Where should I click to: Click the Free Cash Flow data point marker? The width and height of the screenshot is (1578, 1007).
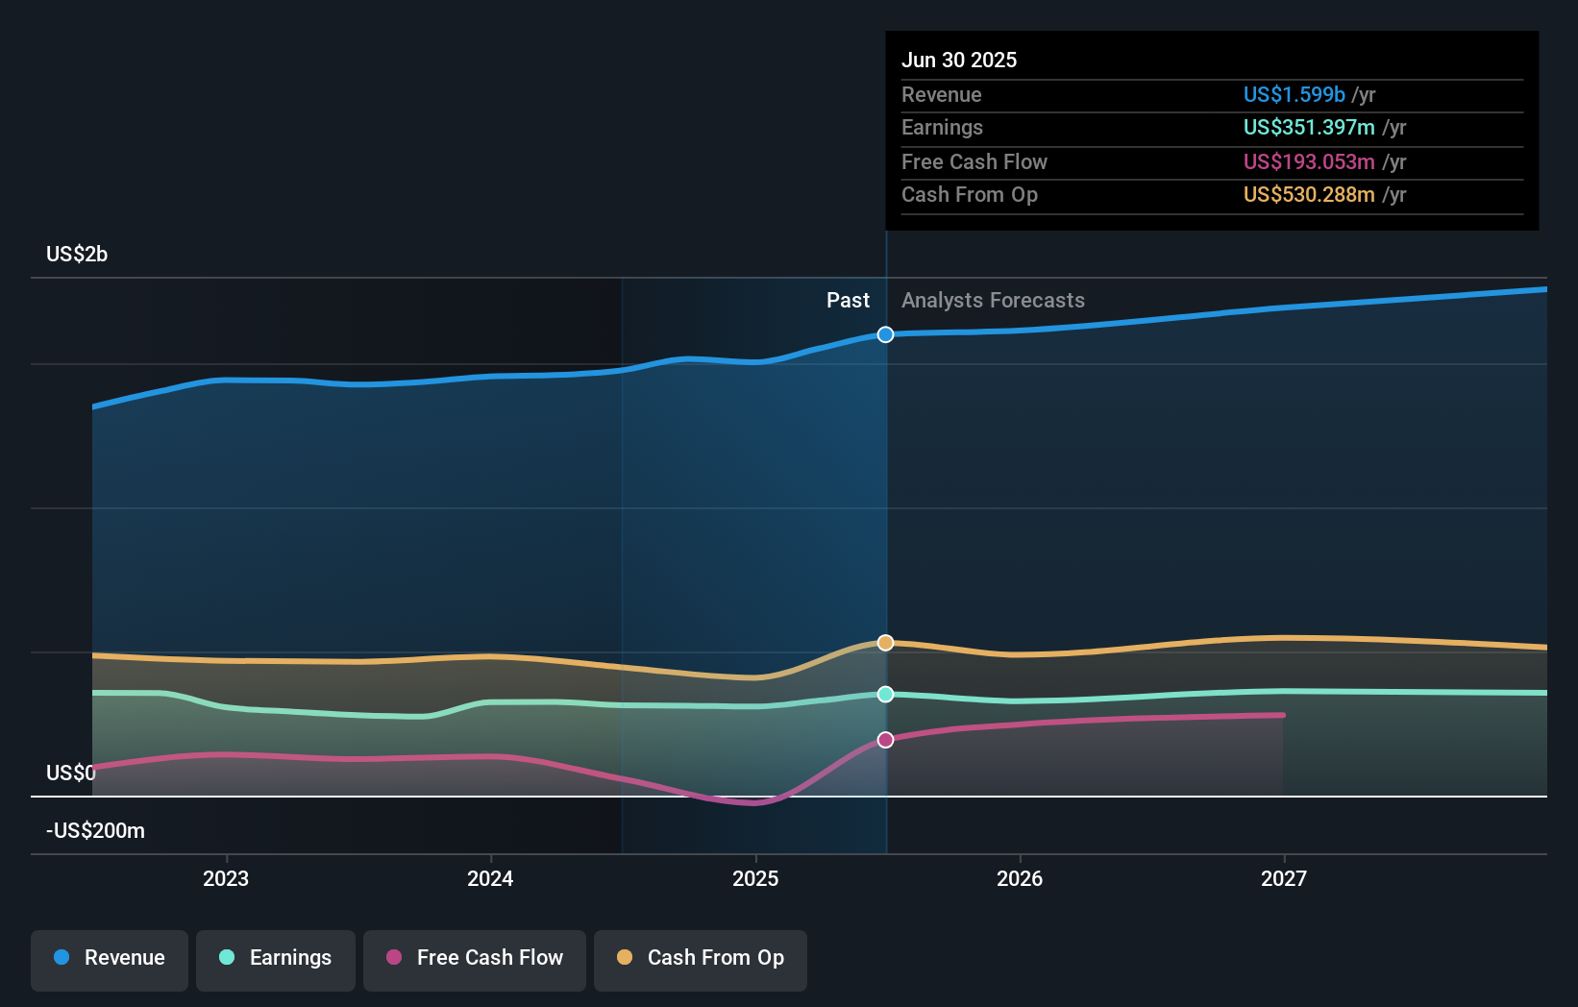click(x=885, y=739)
